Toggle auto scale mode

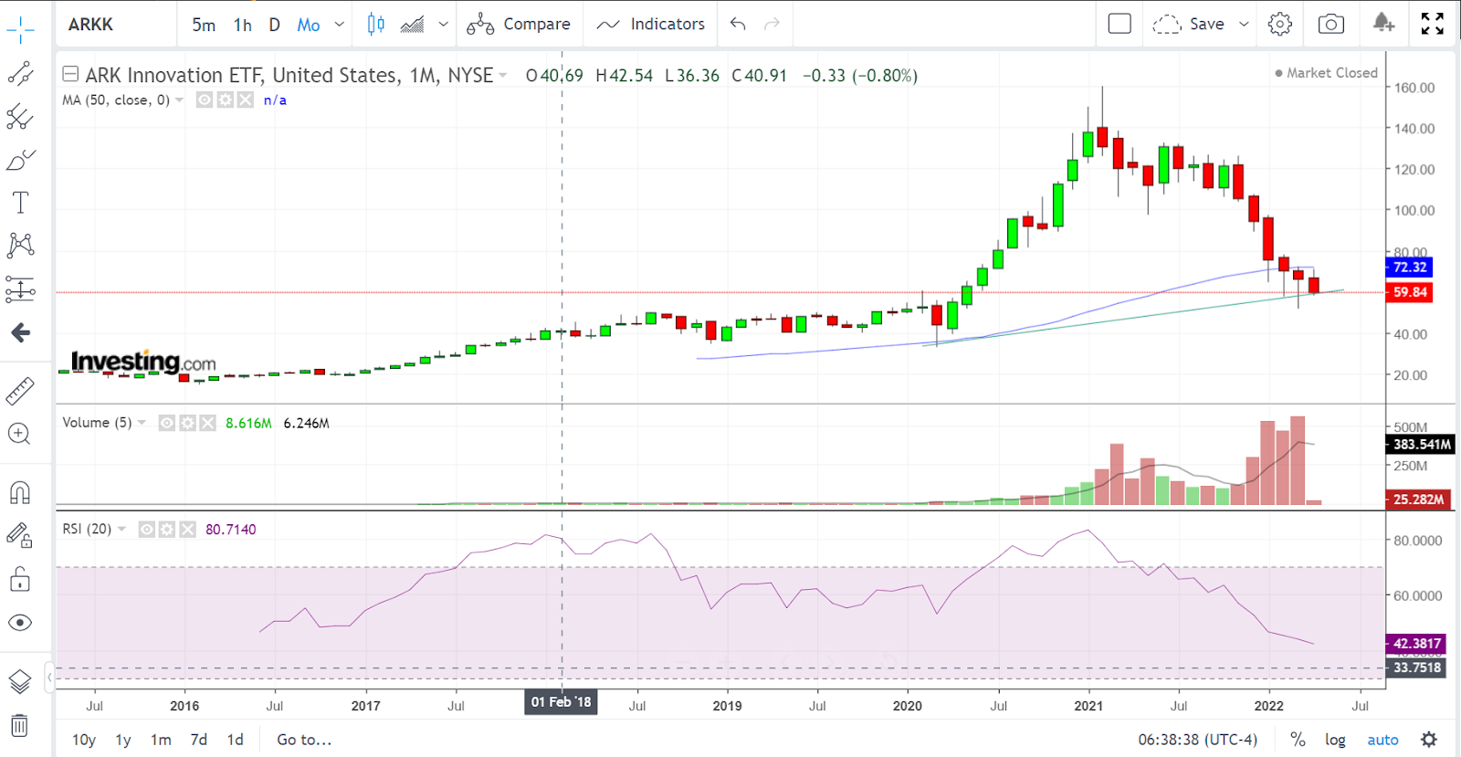1382,740
